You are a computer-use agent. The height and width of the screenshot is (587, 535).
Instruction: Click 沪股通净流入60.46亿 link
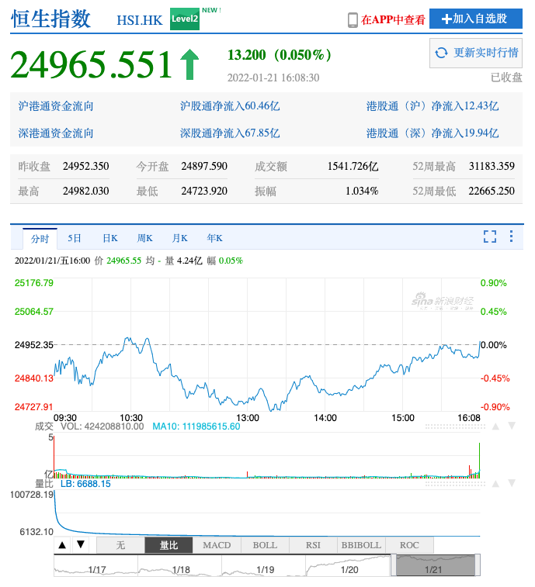[x=230, y=106]
